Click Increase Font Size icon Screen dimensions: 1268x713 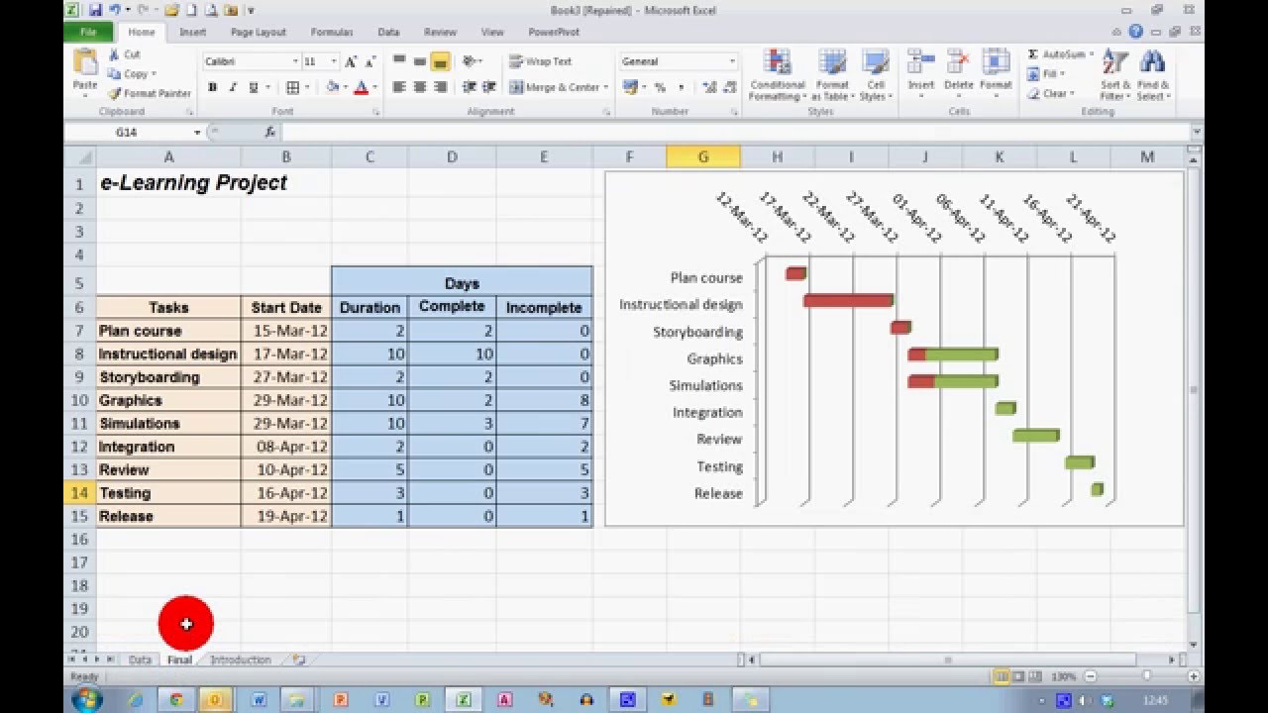[x=351, y=61]
